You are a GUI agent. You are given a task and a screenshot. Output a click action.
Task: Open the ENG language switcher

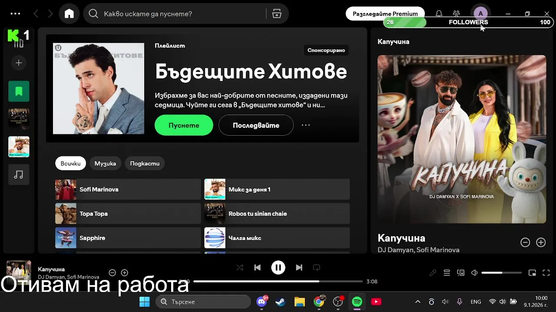coord(476,302)
